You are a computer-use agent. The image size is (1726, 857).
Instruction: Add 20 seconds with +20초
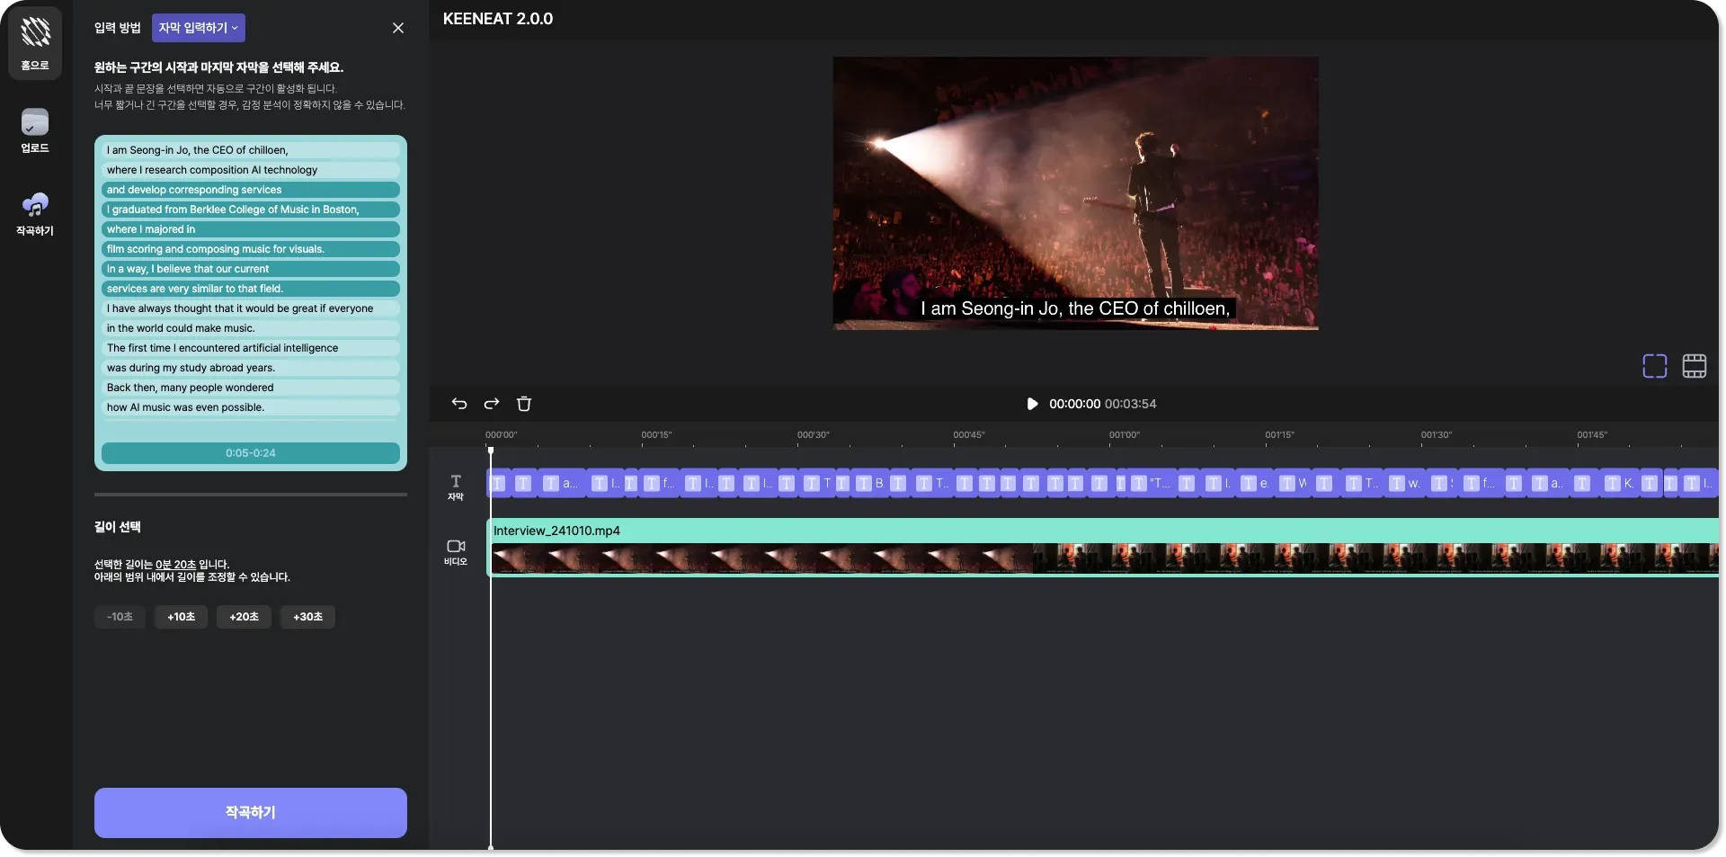[x=244, y=617]
